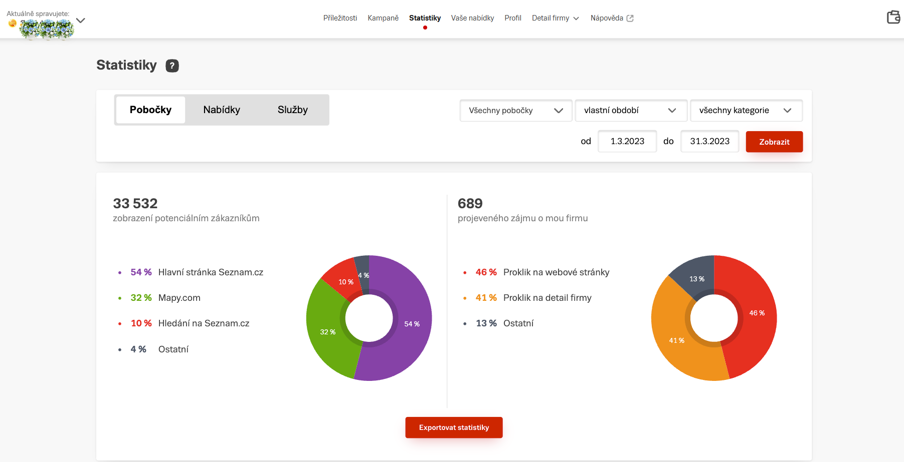Click the start date field 1.3.2023
Screen dimensions: 904x462
tap(627, 141)
